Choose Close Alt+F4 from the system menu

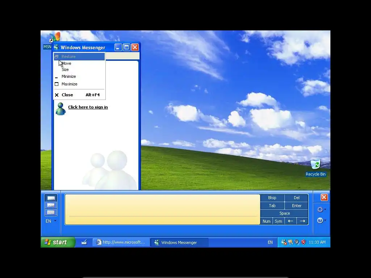coord(79,95)
